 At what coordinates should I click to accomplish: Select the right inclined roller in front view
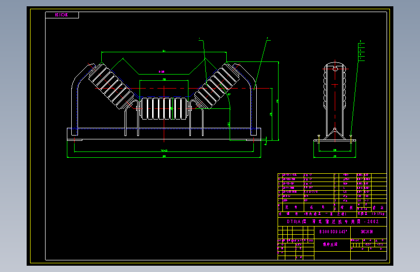(x=217, y=86)
